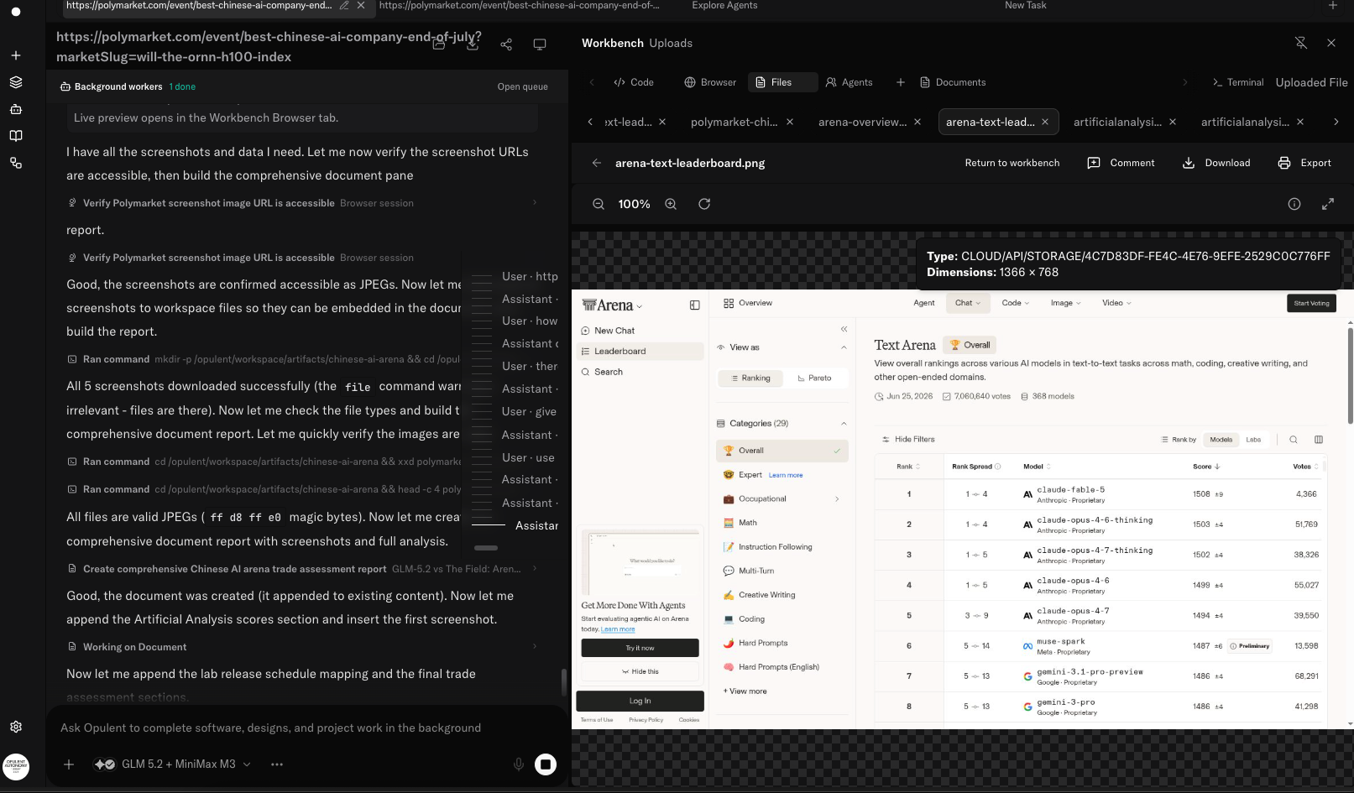The height and width of the screenshot is (793, 1354).
Task: Open the Documents workbench tab
Action: [953, 82]
